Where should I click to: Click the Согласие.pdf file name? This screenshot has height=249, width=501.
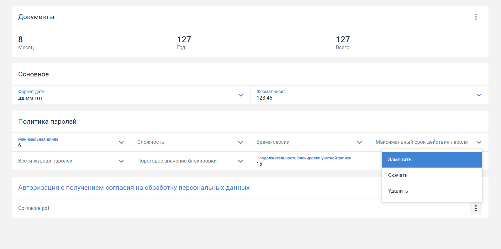[x=34, y=208]
